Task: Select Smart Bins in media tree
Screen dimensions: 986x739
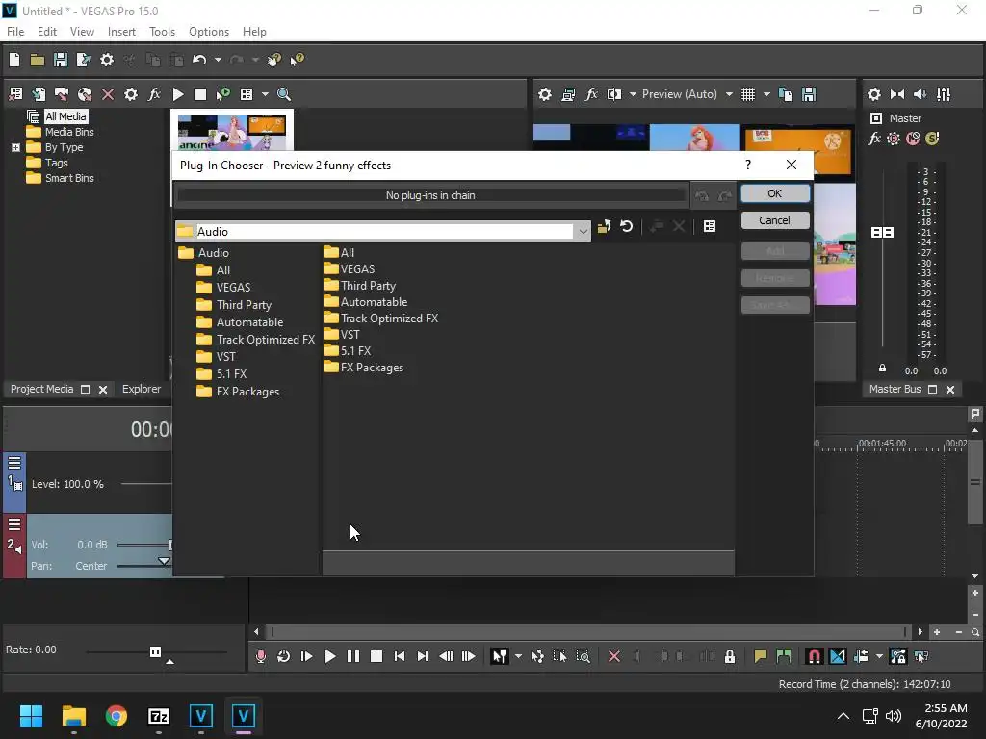Action: (x=69, y=178)
